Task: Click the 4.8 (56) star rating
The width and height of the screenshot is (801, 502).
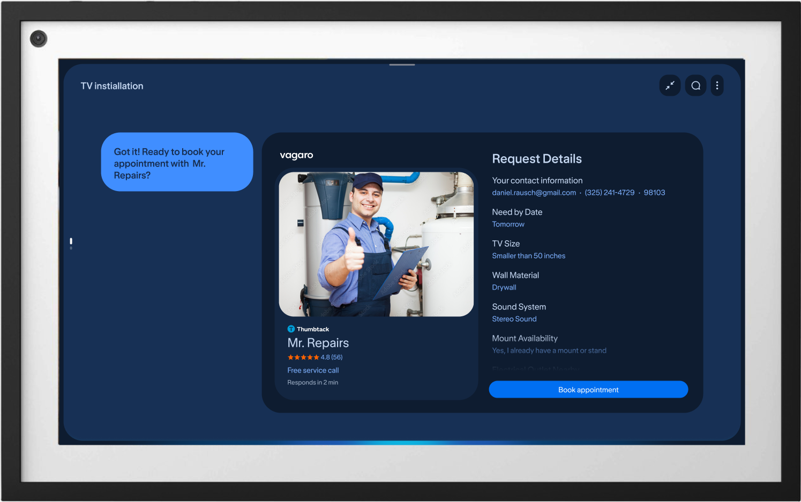Action: [315, 358]
